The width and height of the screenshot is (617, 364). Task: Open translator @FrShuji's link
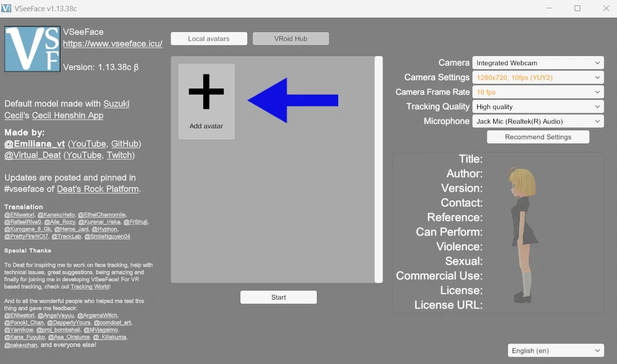click(x=135, y=222)
